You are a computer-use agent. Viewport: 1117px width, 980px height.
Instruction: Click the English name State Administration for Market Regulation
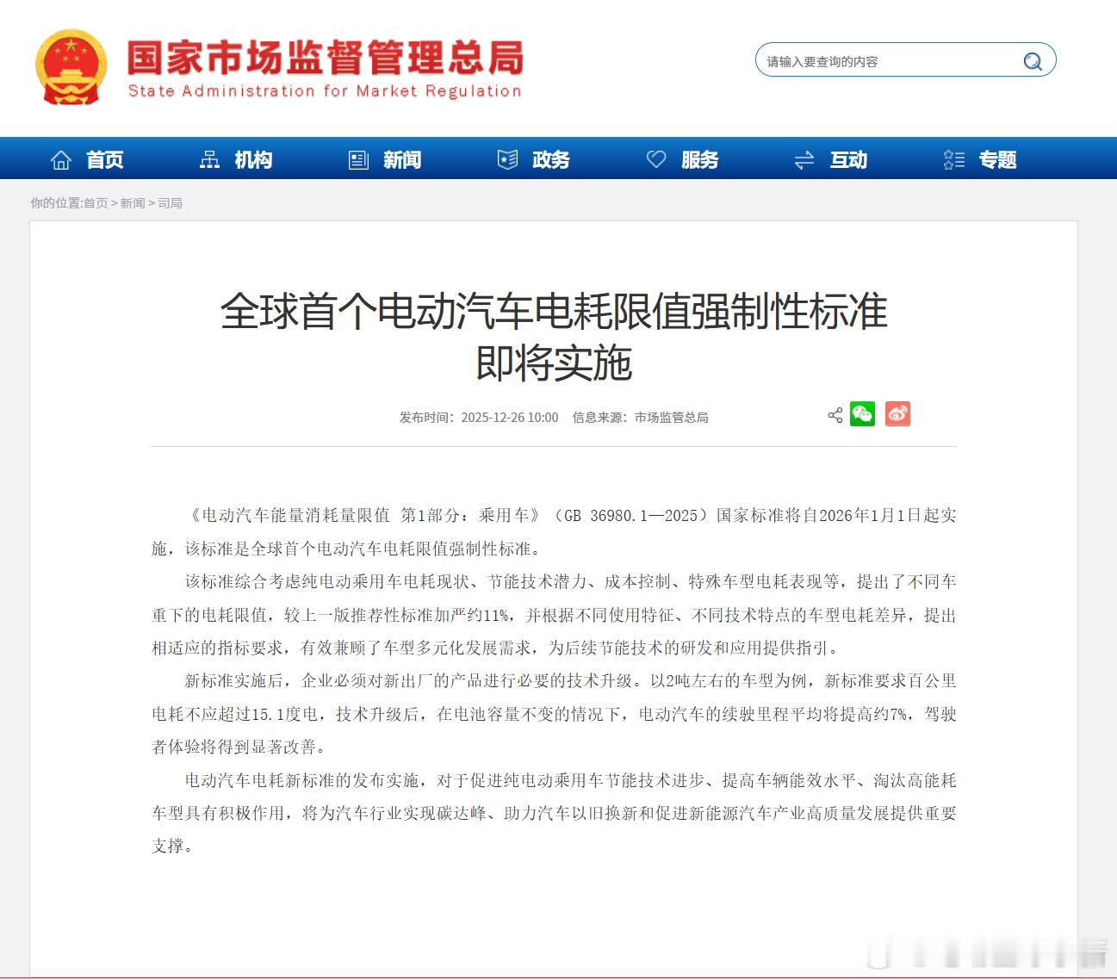pos(325,91)
